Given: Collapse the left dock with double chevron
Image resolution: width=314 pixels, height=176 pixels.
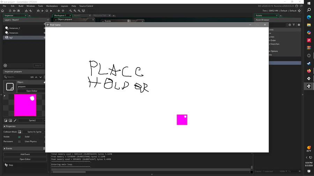Looking at the screenshot, I should point(1,95).
